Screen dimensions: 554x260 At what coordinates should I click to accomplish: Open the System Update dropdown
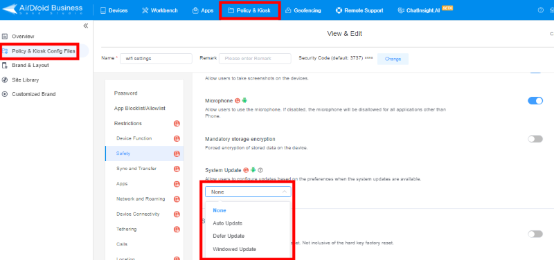point(248,192)
